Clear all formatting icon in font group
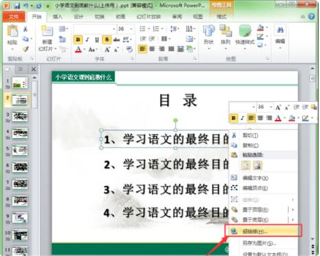Image resolution: width=320 pixels, height=256 pixels. [x=129, y=49]
